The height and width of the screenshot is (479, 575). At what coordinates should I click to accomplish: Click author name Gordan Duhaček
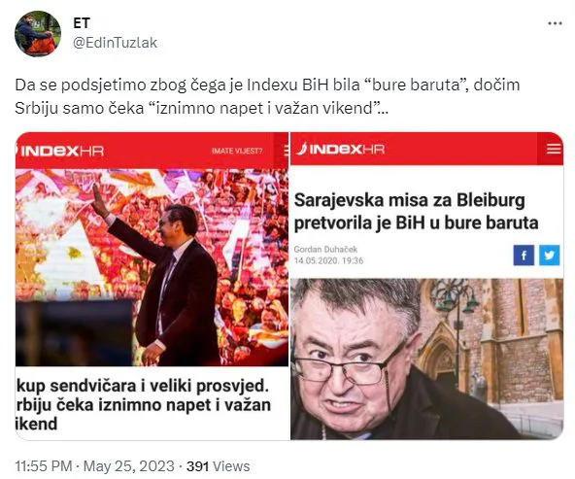(325, 250)
